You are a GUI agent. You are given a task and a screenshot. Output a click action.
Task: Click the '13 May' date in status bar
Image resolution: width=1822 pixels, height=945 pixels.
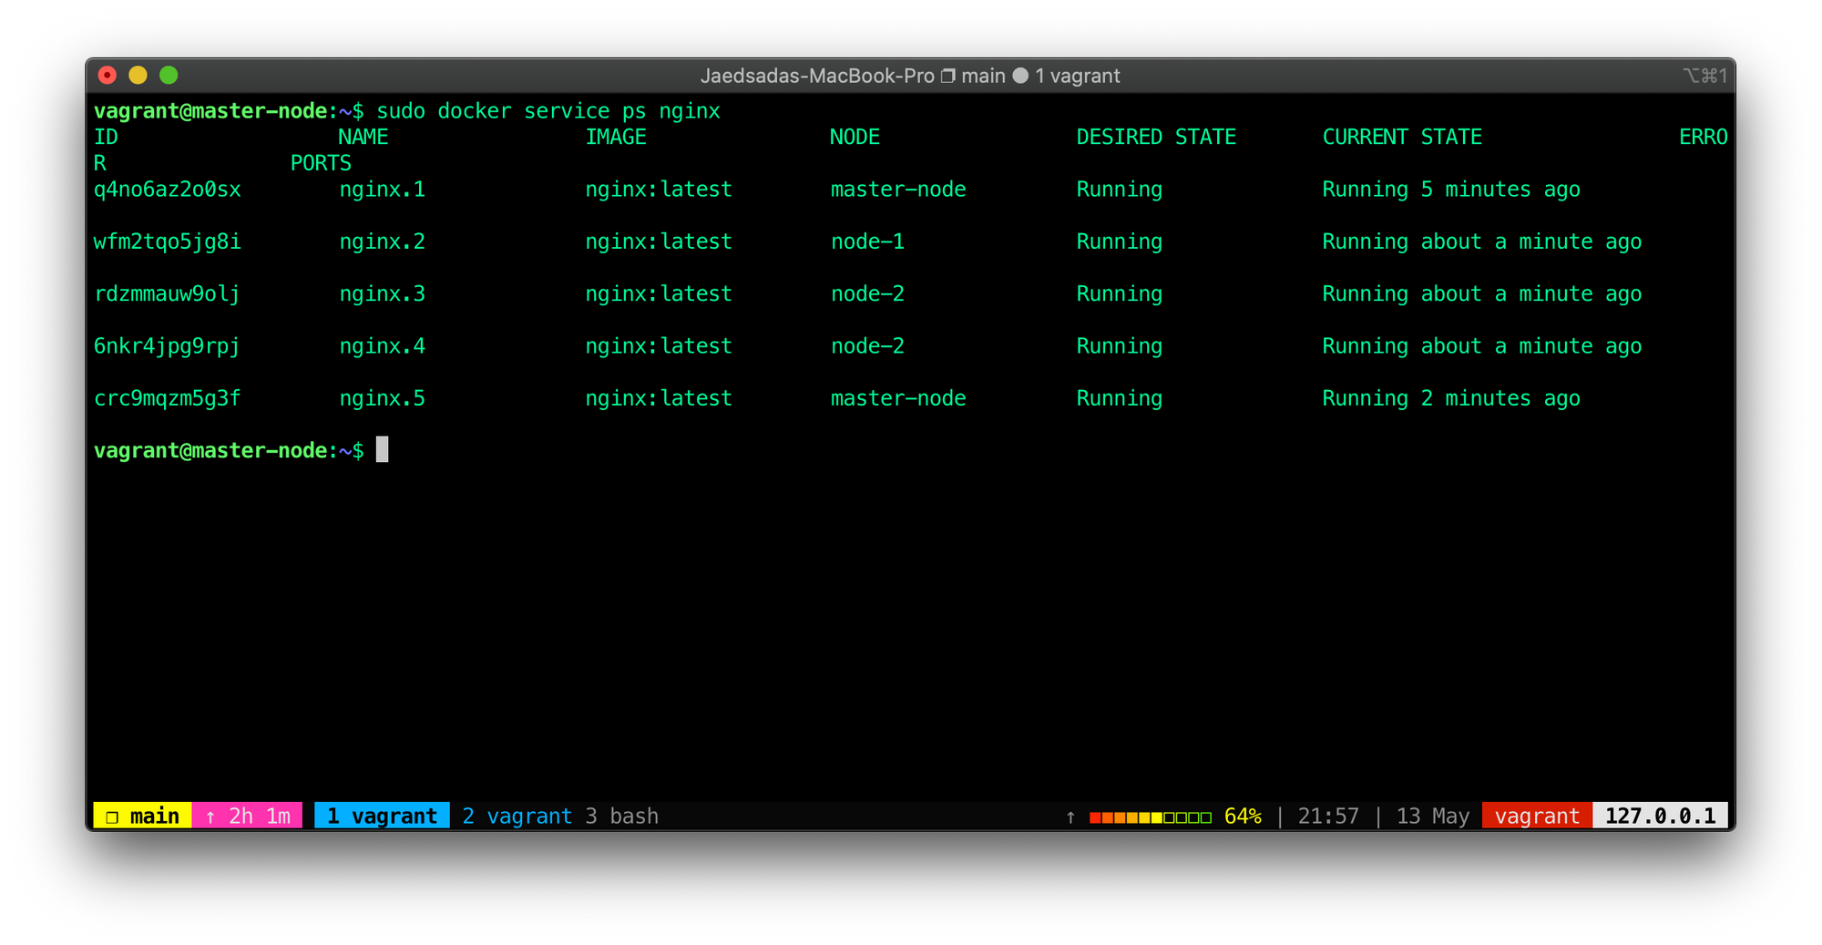pyautogui.click(x=1432, y=816)
